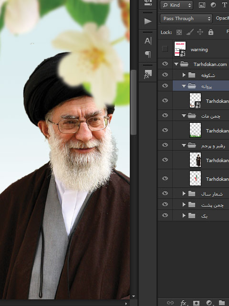Select the layer name text 'warning'
Viewport: 229px width, 306px height.
pos(199,50)
